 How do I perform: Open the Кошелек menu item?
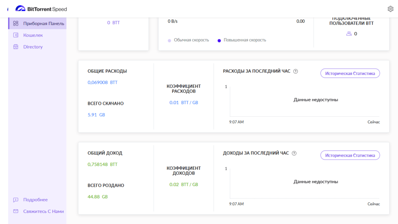tap(33, 35)
